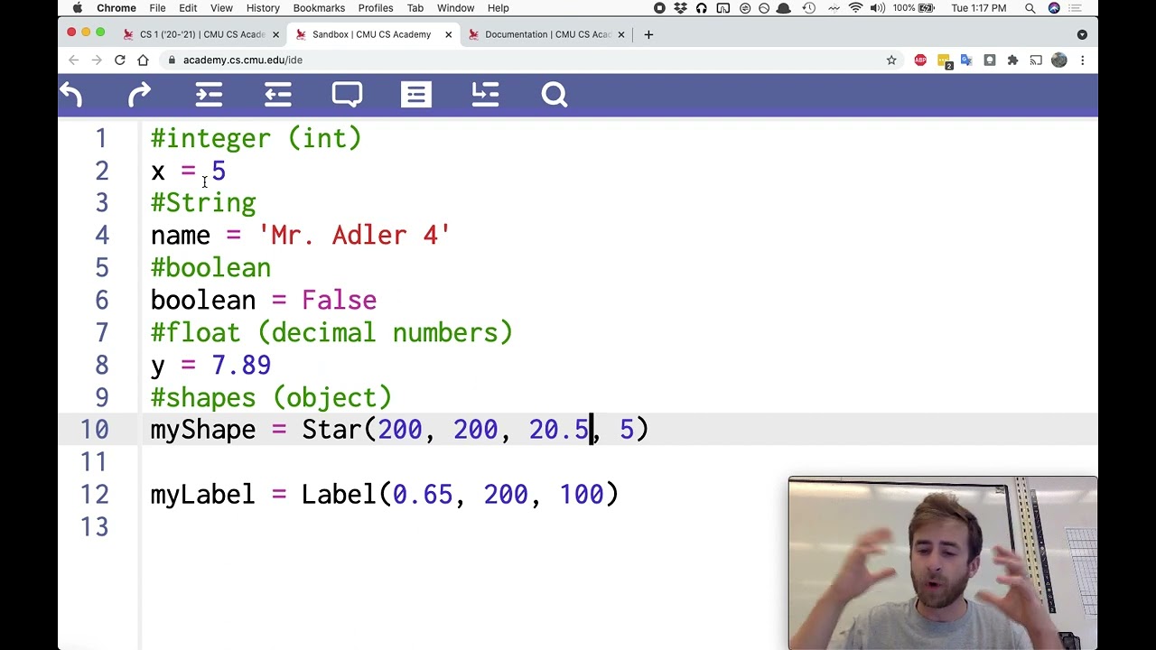Click the Label function name on line 12
The width and height of the screenshot is (1156, 650).
pyautogui.click(x=339, y=495)
